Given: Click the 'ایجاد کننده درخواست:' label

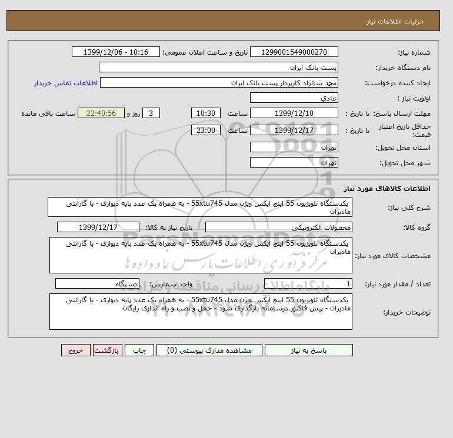Looking at the screenshot, I should pyautogui.click(x=398, y=83).
